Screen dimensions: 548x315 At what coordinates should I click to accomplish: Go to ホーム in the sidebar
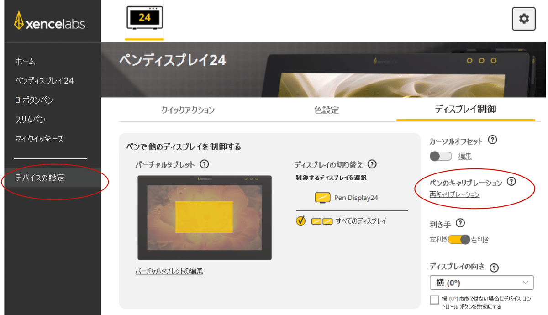point(25,61)
